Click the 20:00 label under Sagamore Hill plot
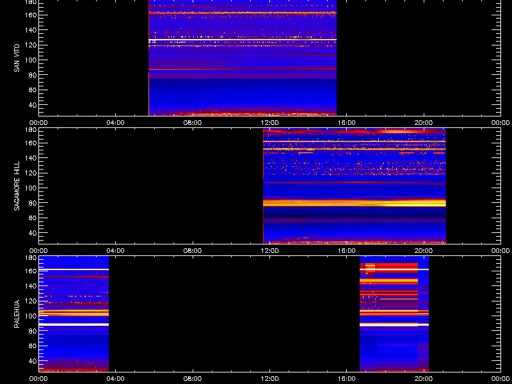The image size is (512, 384). 424,251
